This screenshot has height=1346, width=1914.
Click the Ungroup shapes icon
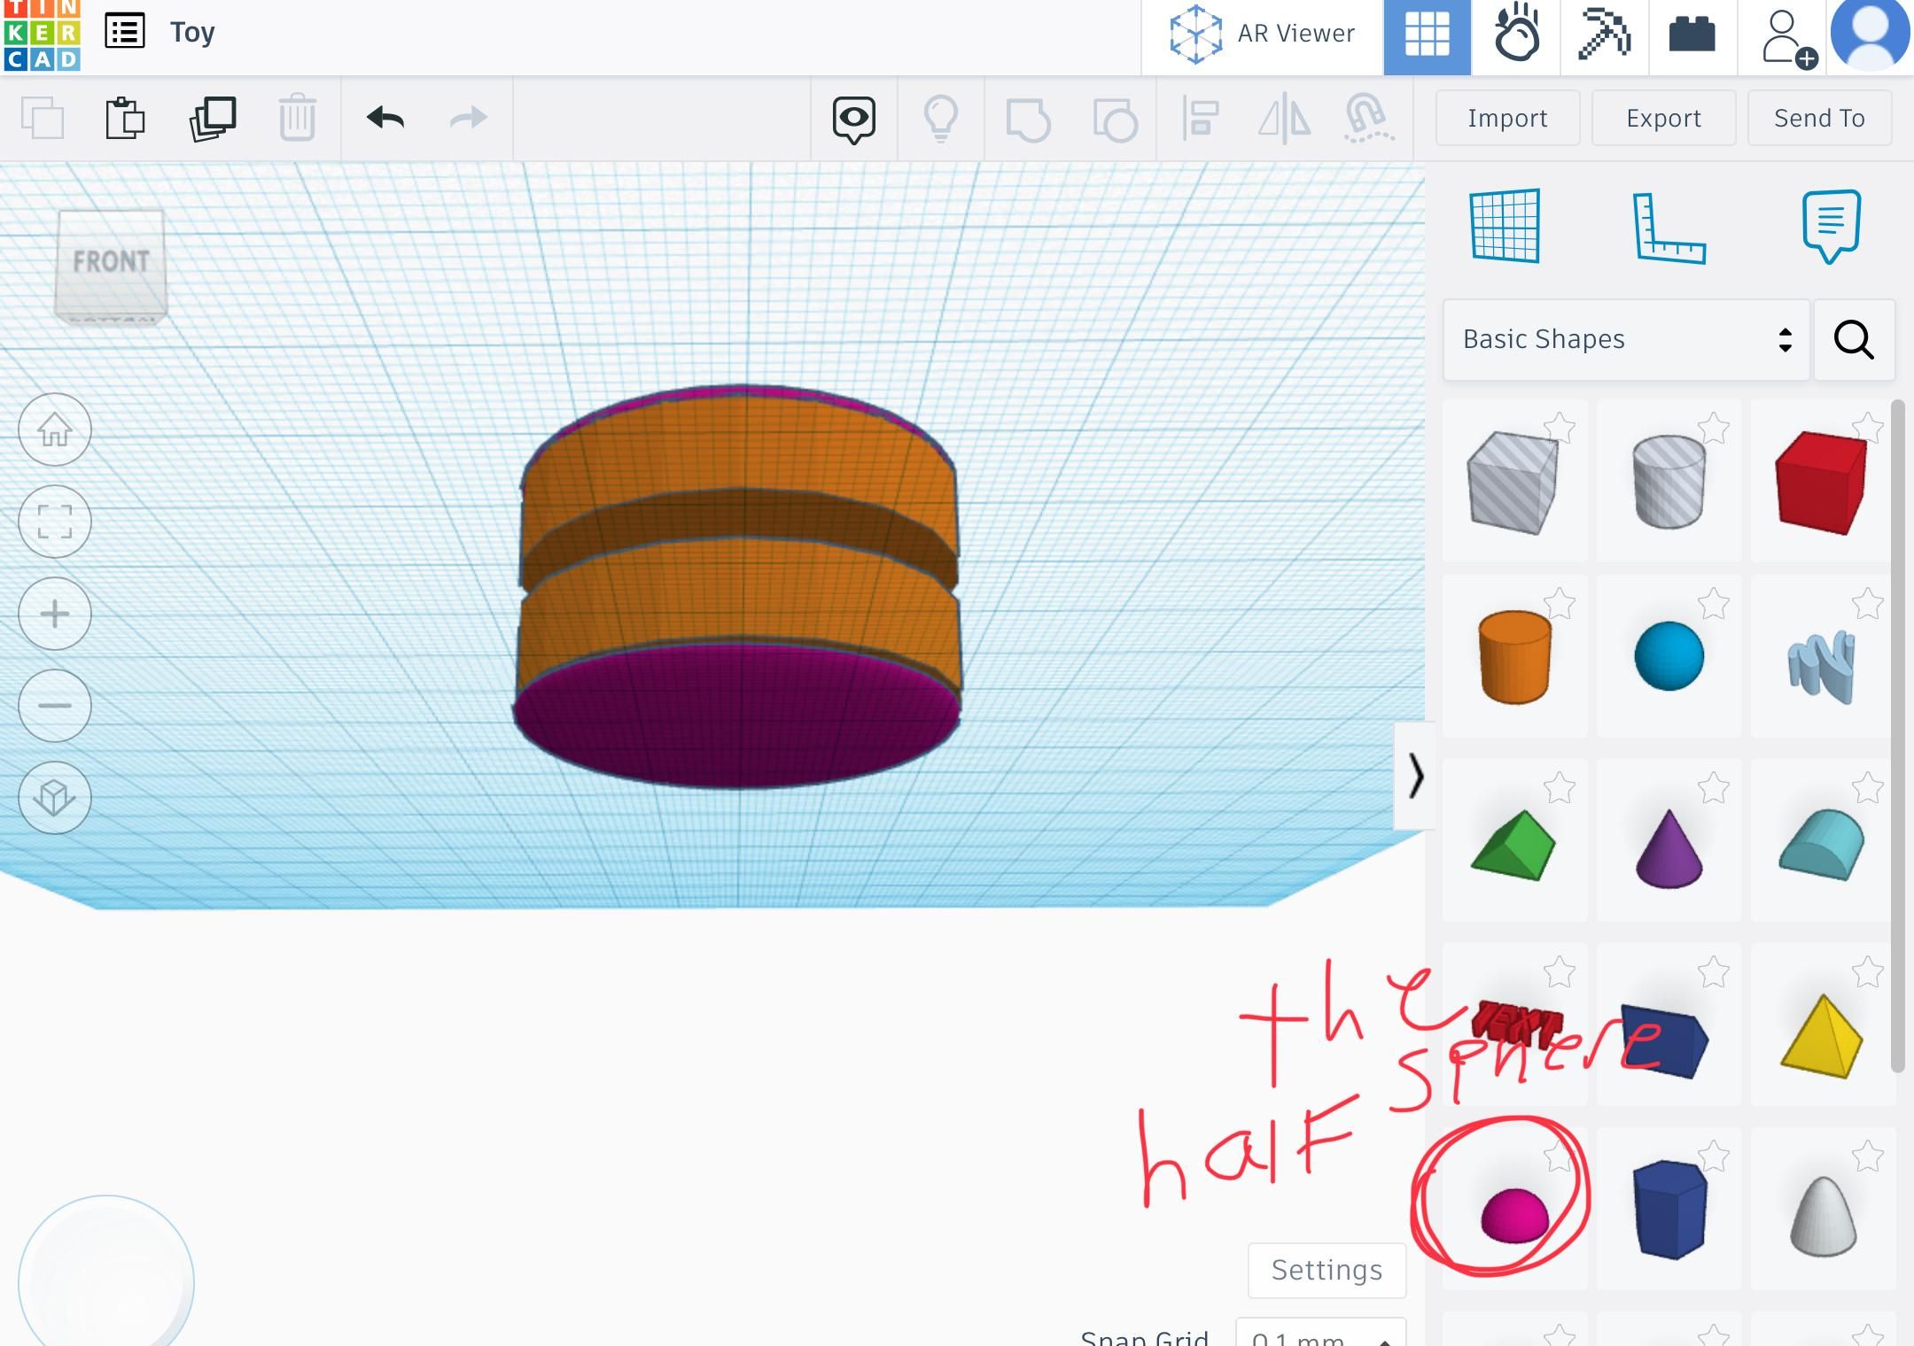pos(1115,120)
